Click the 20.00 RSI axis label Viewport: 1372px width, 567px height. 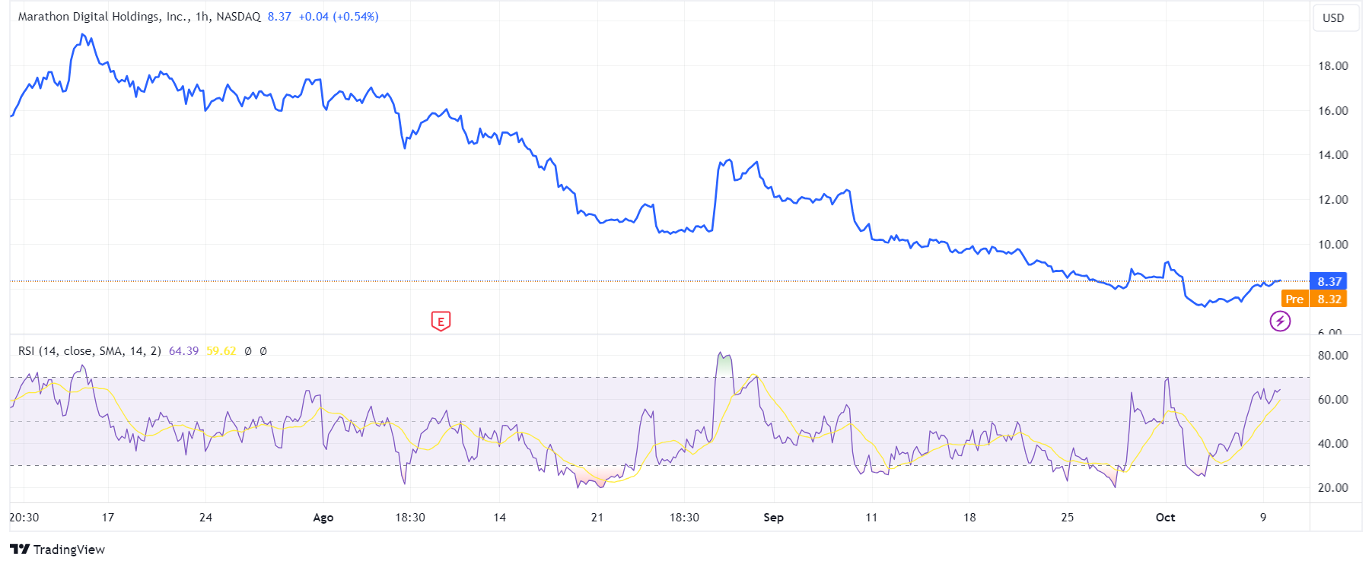[1332, 488]
